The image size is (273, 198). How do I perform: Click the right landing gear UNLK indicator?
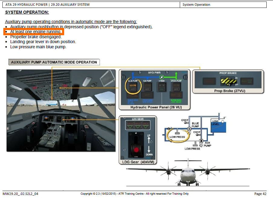[x=145, y=125]
